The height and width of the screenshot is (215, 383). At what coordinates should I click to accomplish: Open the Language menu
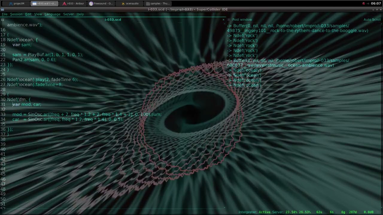point(52,14)
